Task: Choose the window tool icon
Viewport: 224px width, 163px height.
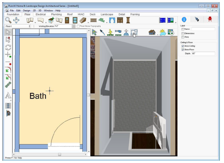Action: click(75, 20)
